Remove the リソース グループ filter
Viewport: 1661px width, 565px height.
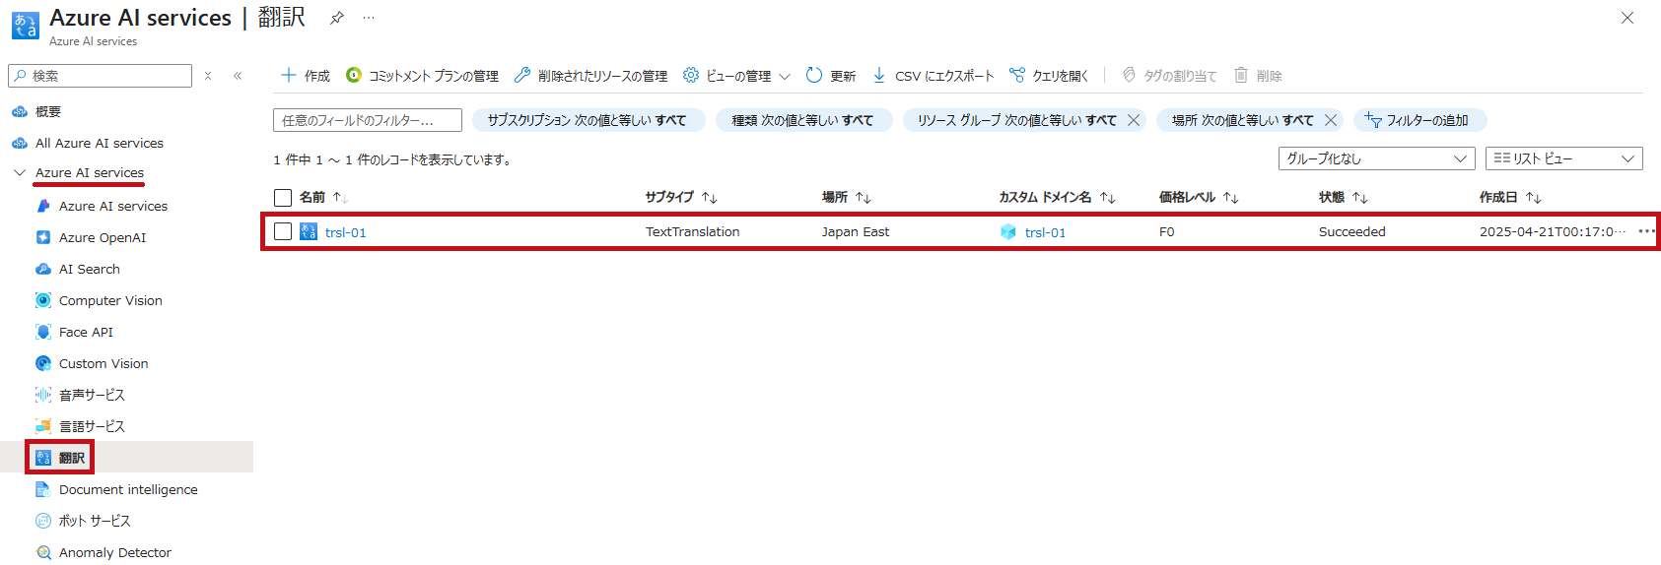coord(1134,120)
